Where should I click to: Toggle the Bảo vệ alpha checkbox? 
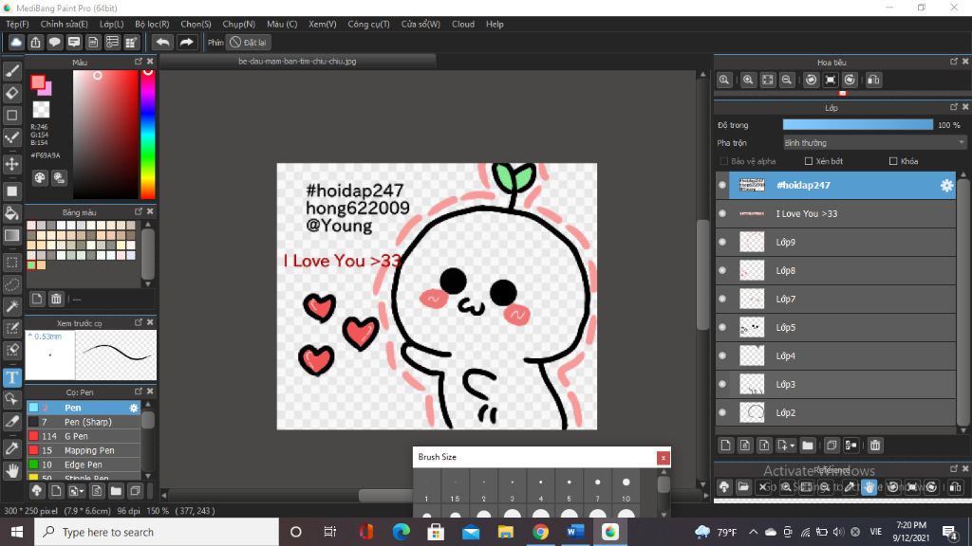(x=723, y=161)
